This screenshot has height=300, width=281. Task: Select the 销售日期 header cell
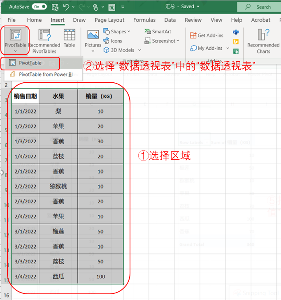click(25, 96)
